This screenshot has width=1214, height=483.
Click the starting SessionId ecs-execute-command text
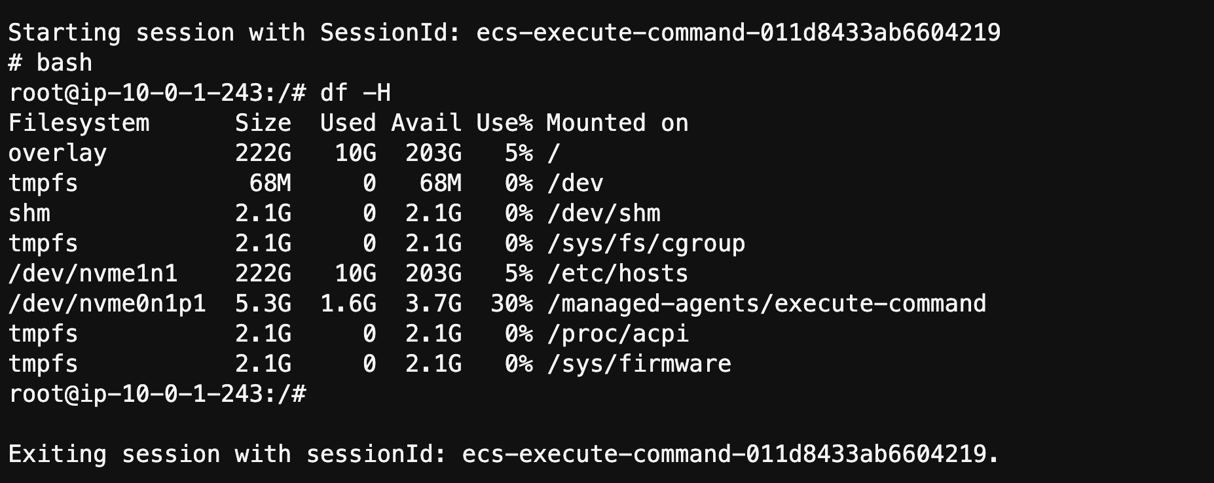738,32
